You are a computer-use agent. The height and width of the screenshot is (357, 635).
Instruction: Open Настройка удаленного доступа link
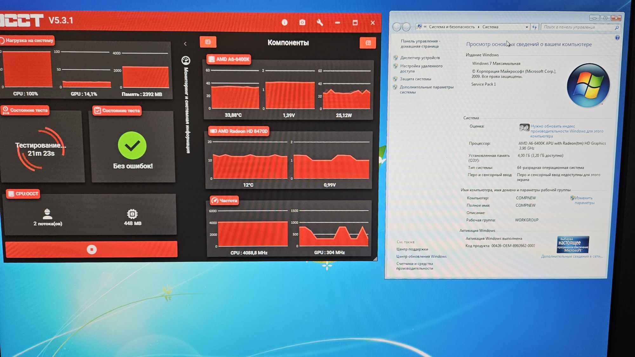[421, 68]
